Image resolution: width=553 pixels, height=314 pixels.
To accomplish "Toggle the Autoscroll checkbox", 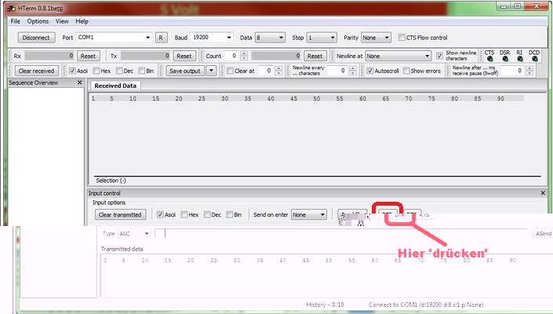I will [x=370, y=71].
